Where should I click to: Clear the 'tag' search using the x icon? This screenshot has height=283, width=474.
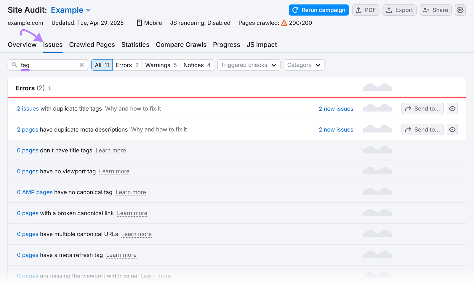[x=81, y=65]
